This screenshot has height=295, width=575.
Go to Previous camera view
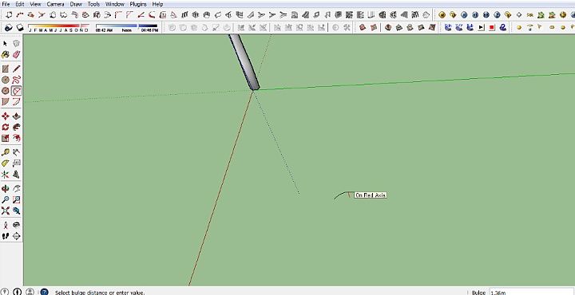coord(16,210)
